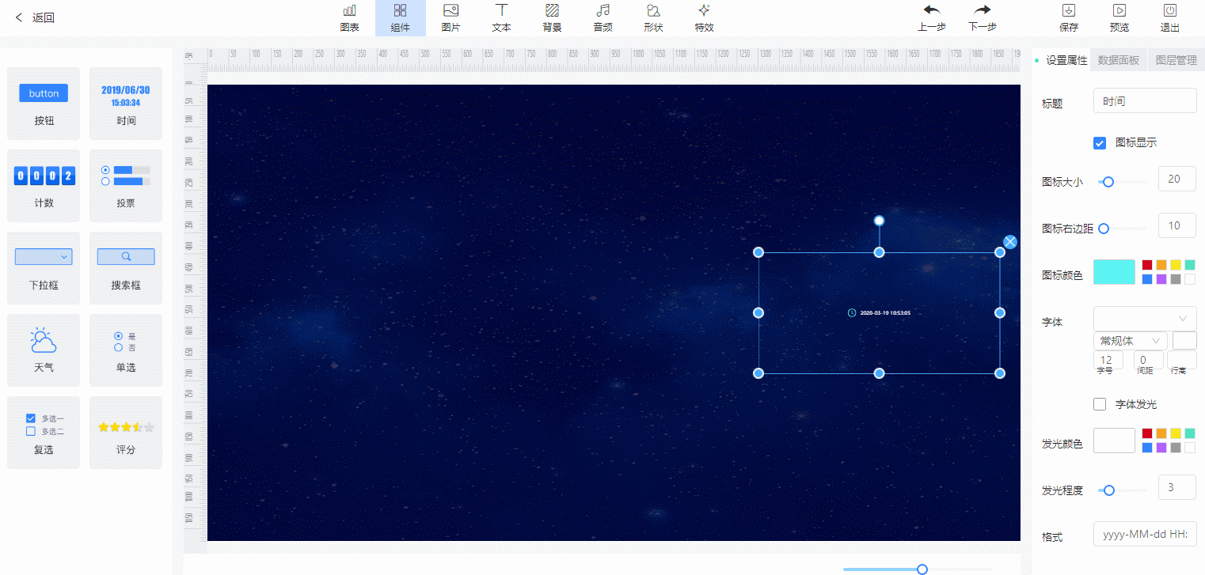Image resolution: width=1205 pixels, height=575 pixels.
Task: Click the 发光程度 slider handle
Action: tap(1109, 490)
